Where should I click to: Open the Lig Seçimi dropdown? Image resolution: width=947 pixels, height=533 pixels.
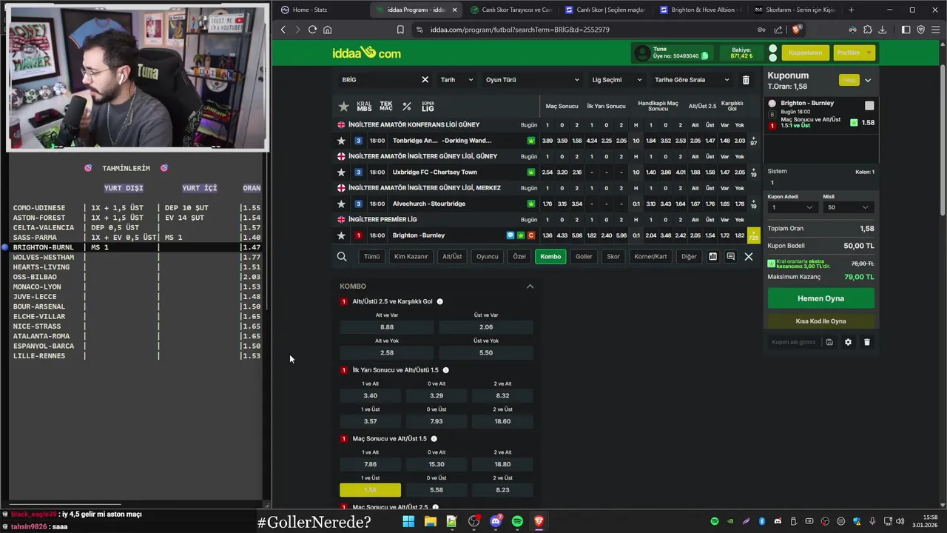tap(617, 80)
